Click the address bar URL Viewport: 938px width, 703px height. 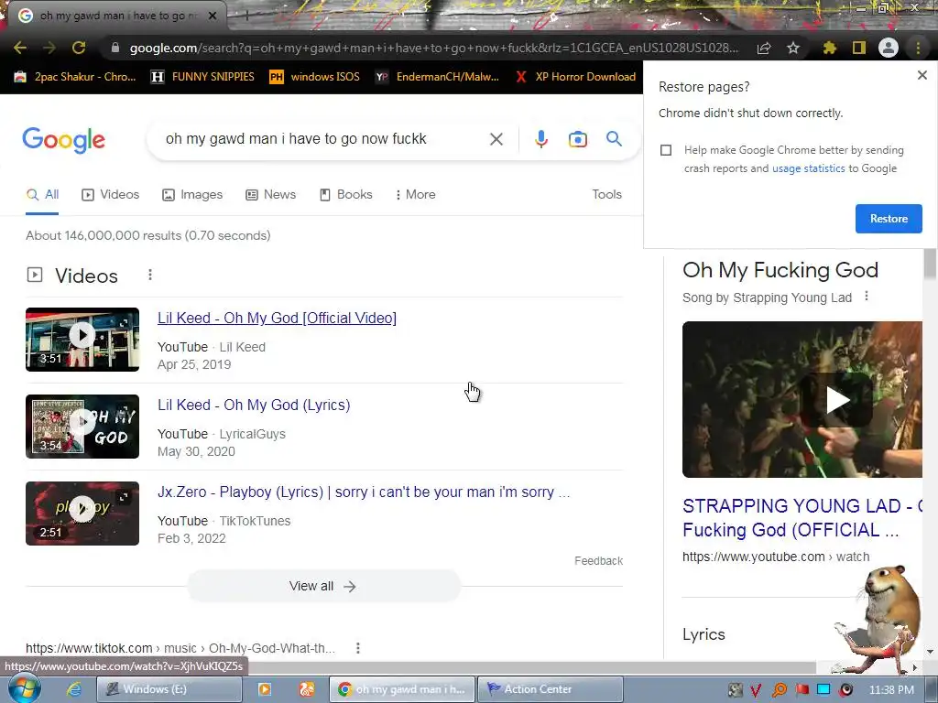[x=433, y=48]
